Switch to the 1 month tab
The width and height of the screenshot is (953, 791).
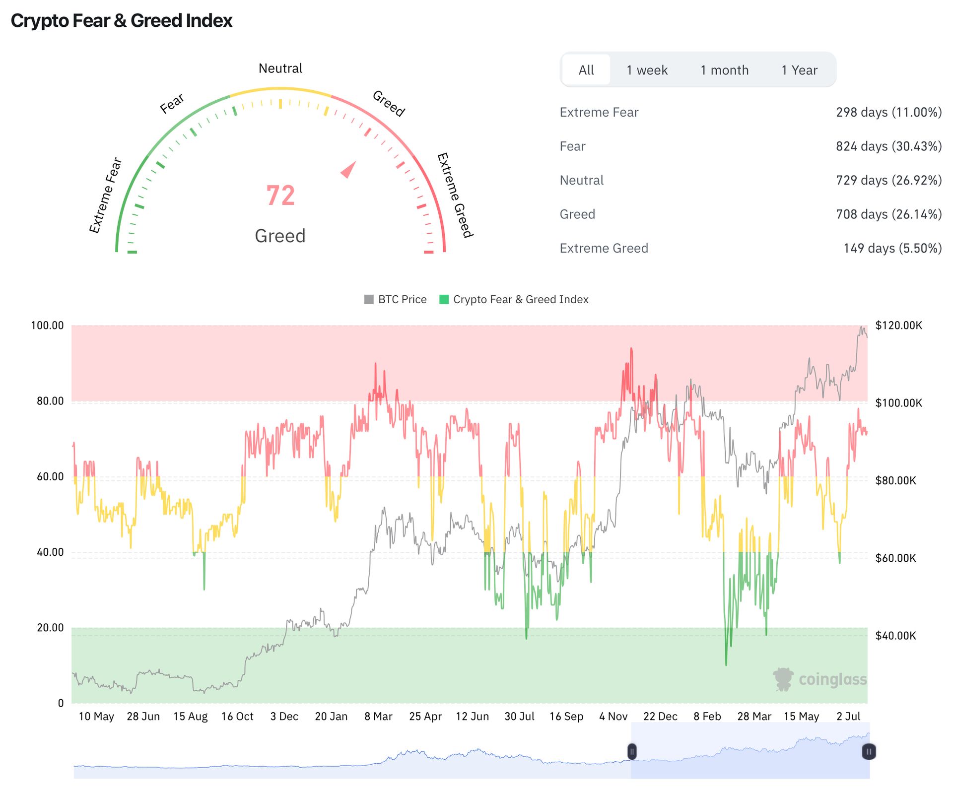point(724,70)
